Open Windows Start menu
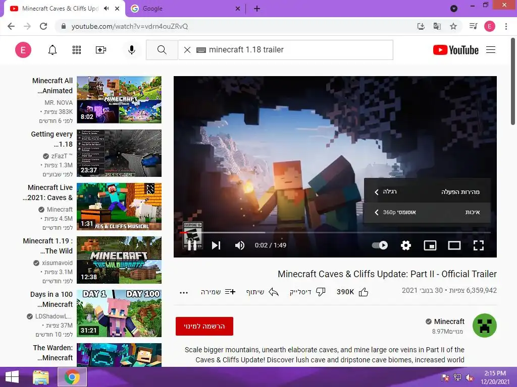This screenshot has width=517, height=387. (x=12, y=377)
